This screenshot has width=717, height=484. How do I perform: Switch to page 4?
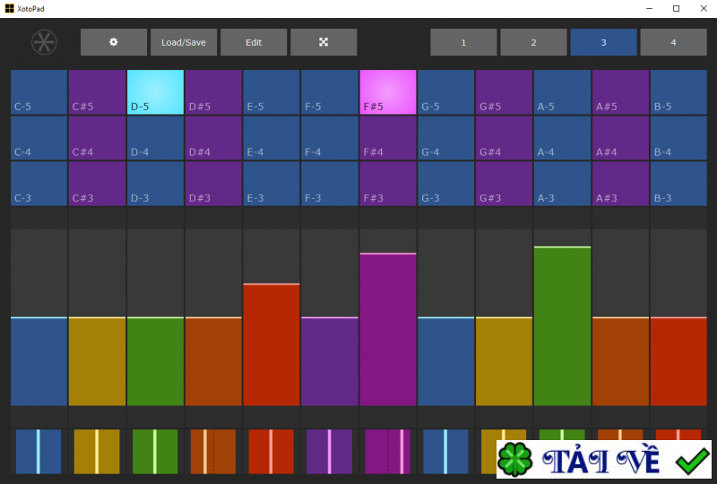pyautogui.click(x=673, y=42)
